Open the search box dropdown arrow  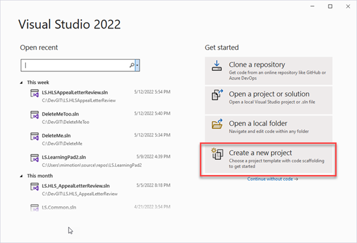coord(137,65)
